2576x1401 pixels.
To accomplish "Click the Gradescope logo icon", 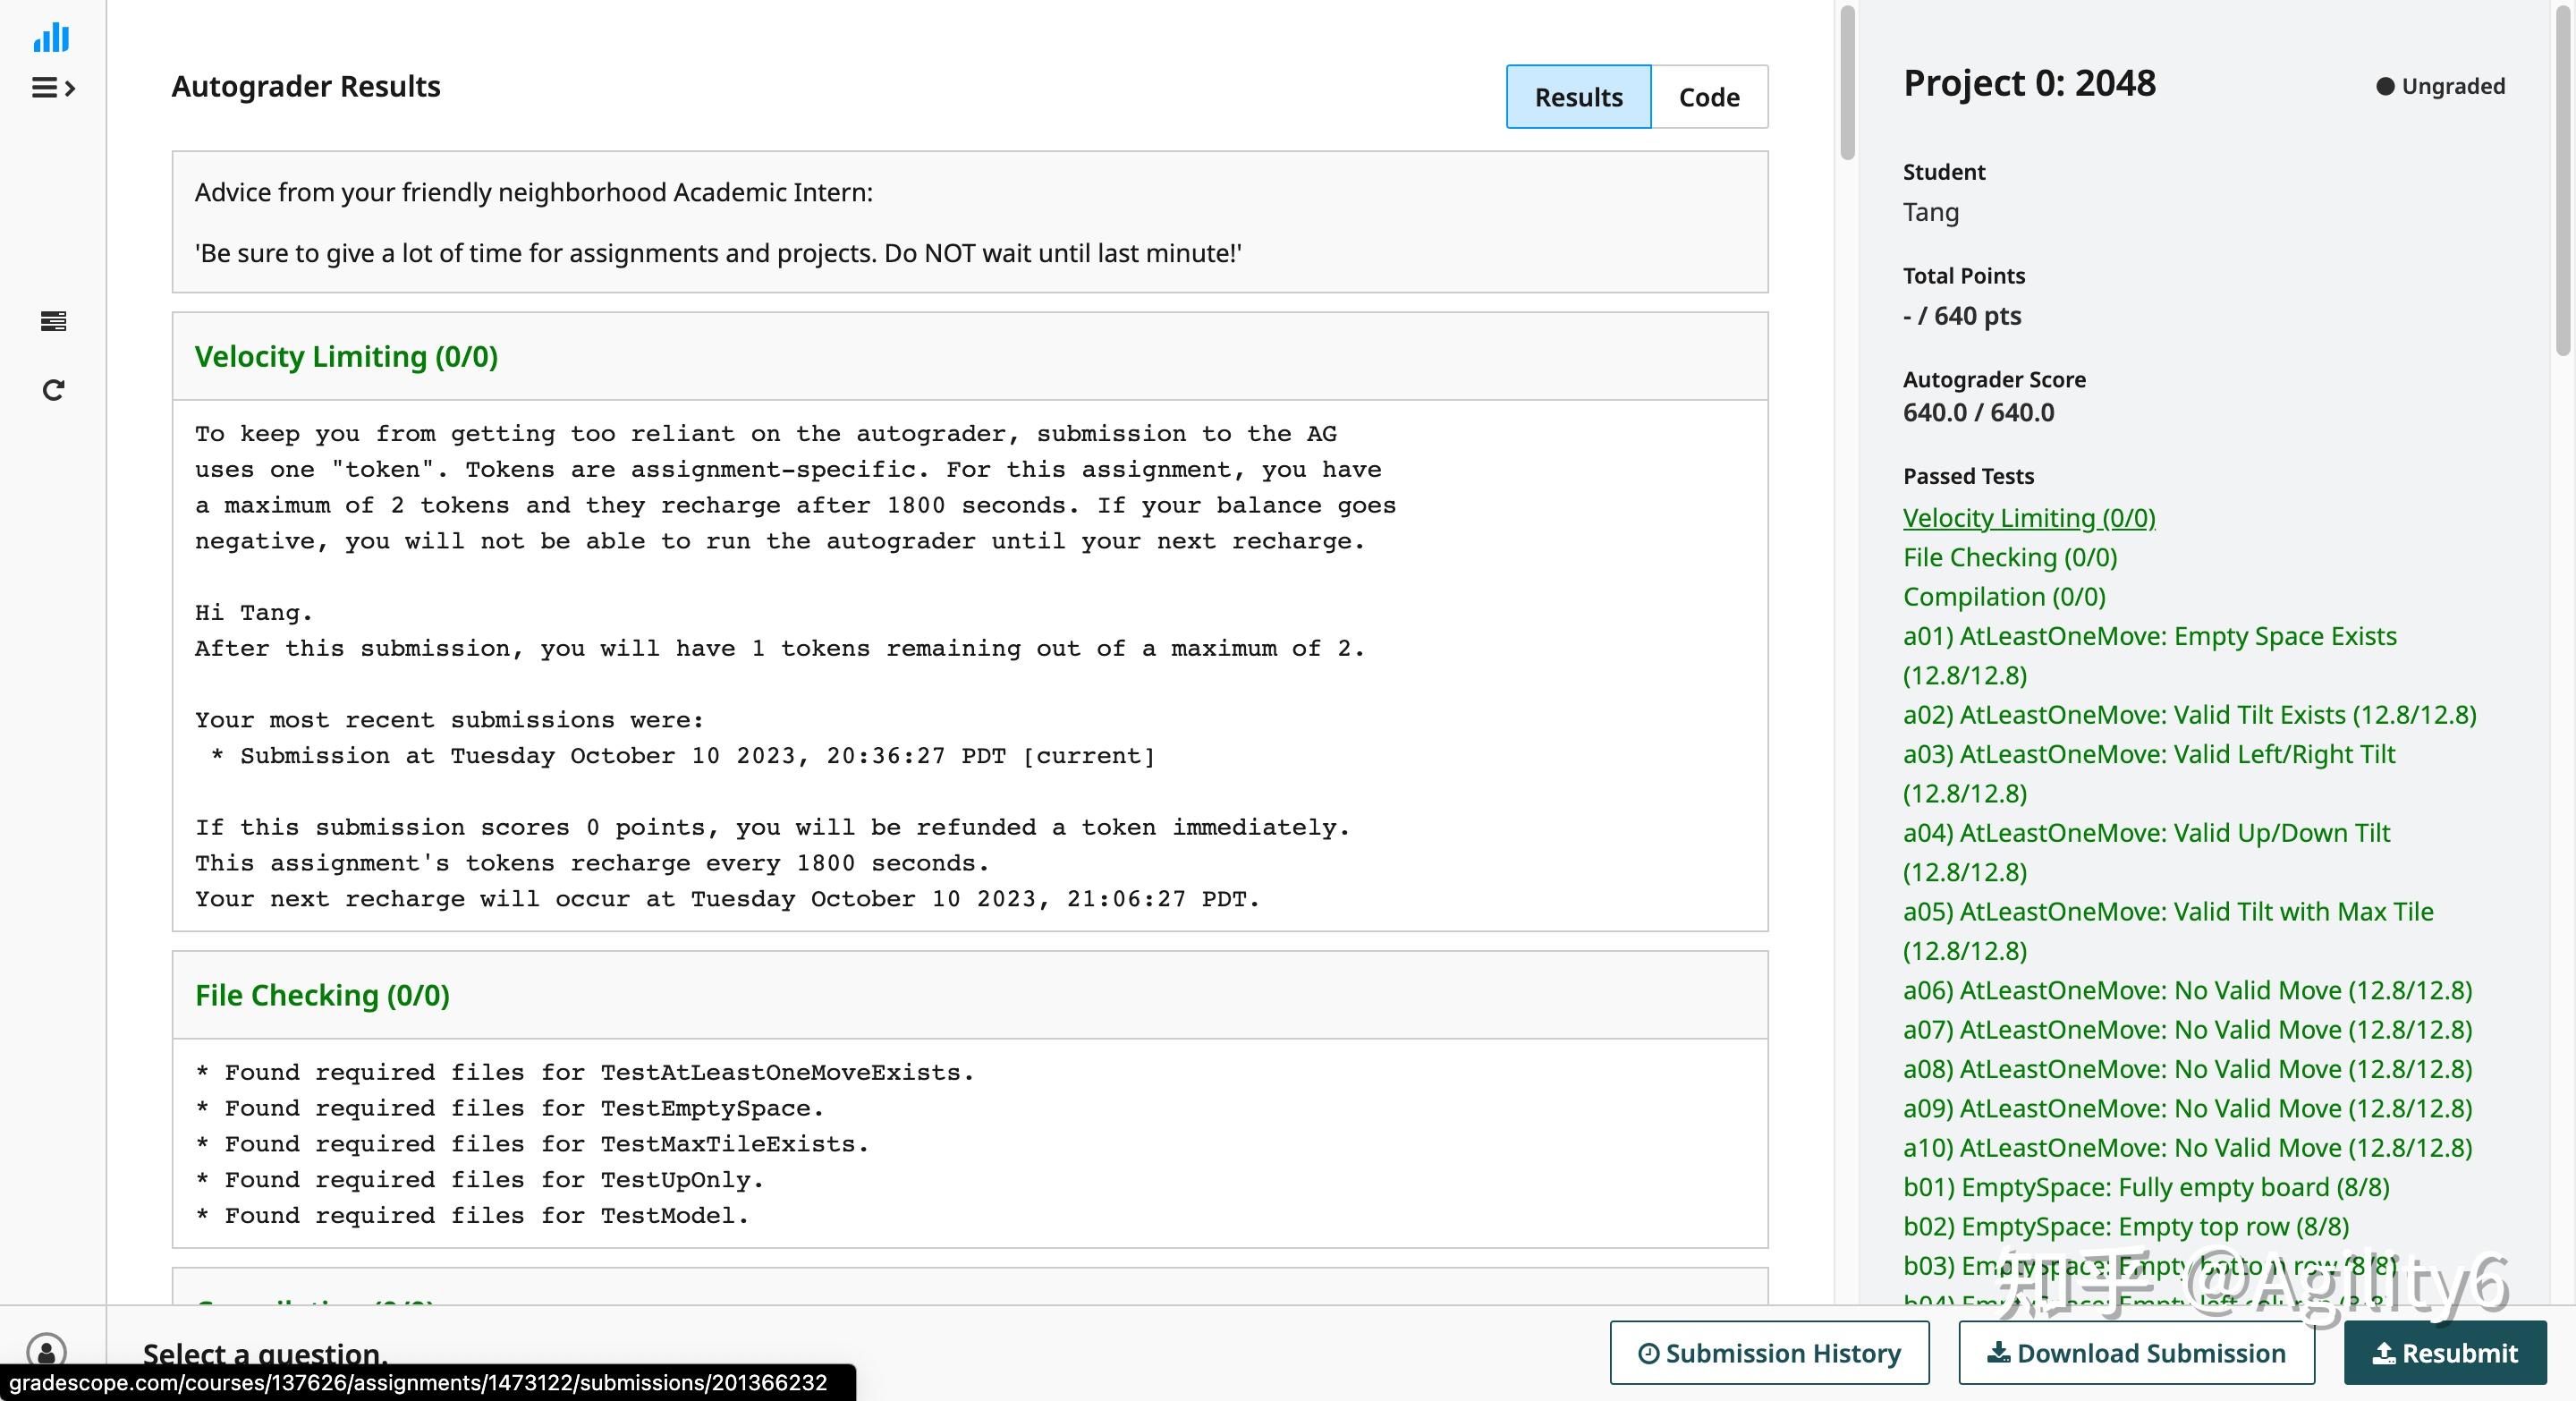I will click(51, 38).
